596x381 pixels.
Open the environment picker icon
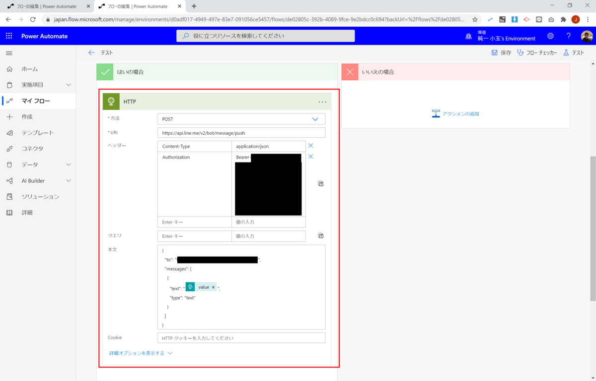point(468,36)
